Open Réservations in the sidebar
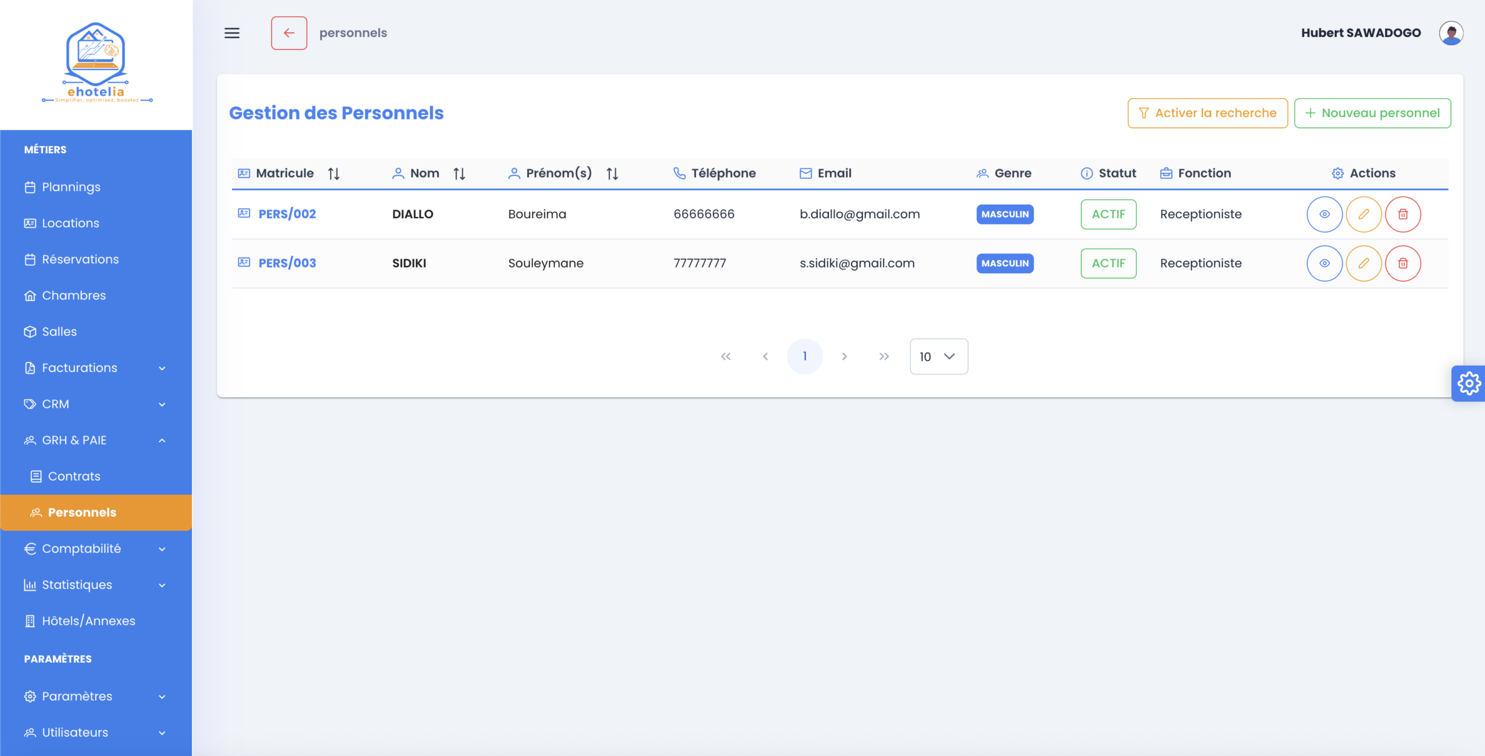Viewport: 1485px width, 756px height. pos(80,259)
